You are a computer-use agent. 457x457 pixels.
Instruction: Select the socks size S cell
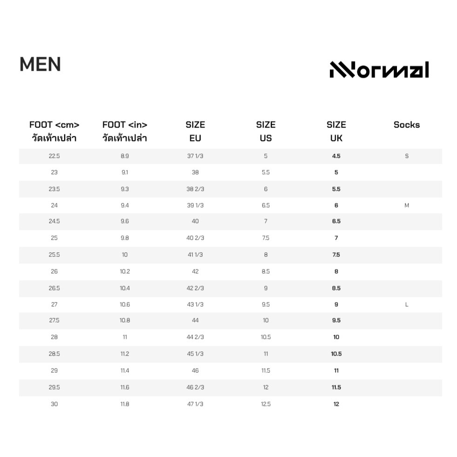click(x=407, y=156)
